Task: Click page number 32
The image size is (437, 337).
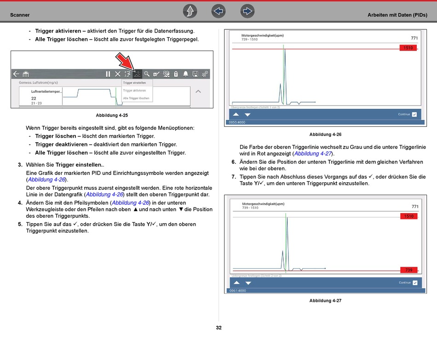Action: [x=219, y=328]
